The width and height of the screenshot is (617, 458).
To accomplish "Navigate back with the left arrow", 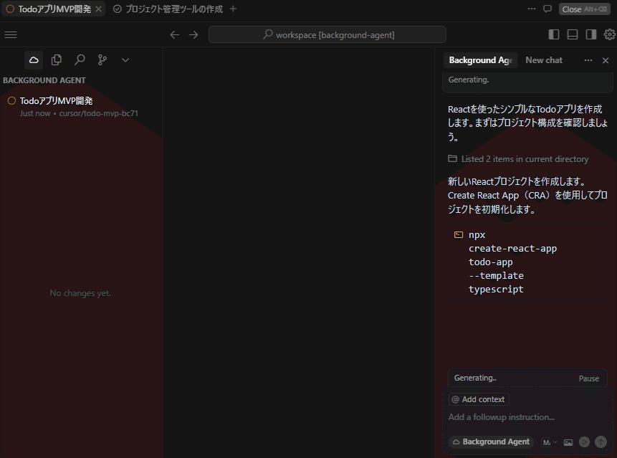I will point(175,34).
